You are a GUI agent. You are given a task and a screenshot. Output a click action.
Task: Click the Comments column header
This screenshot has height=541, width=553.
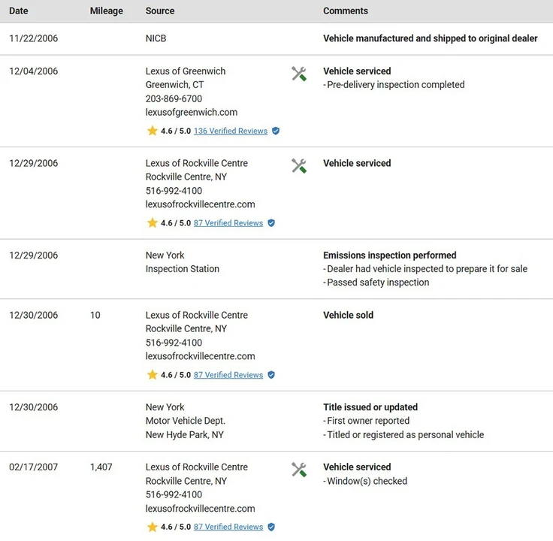click(x=346, y=11)
